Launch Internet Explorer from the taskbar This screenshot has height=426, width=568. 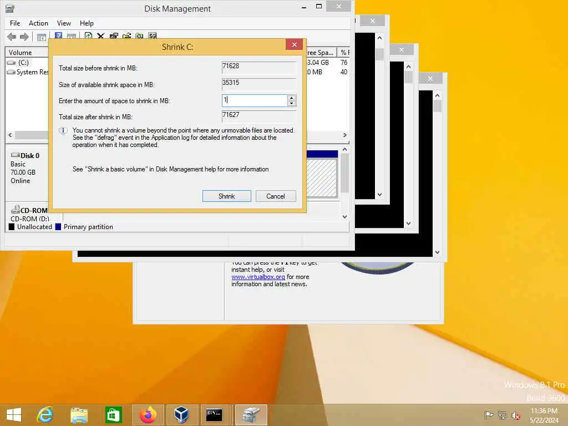tap(45, 415)
